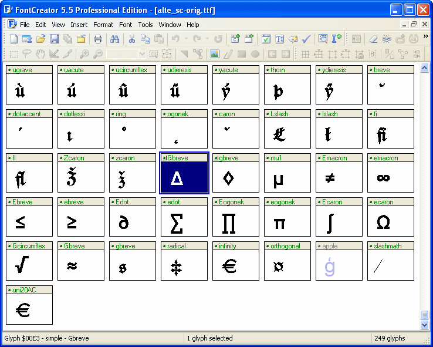Open the File menu

25,25
